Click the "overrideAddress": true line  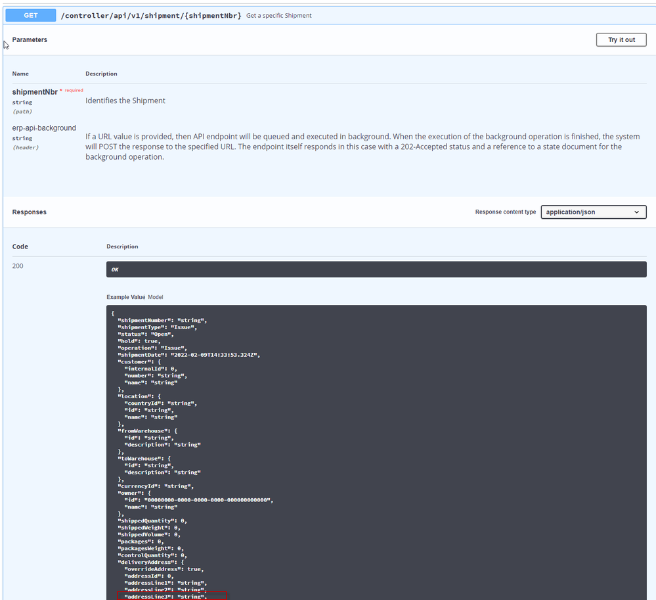(164, 569)
